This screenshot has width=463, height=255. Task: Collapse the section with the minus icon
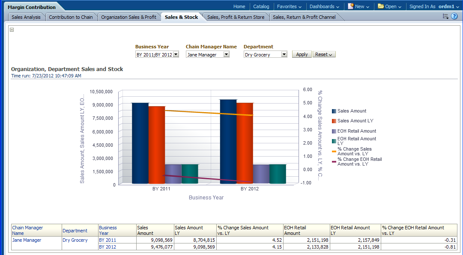click(12, 30)
